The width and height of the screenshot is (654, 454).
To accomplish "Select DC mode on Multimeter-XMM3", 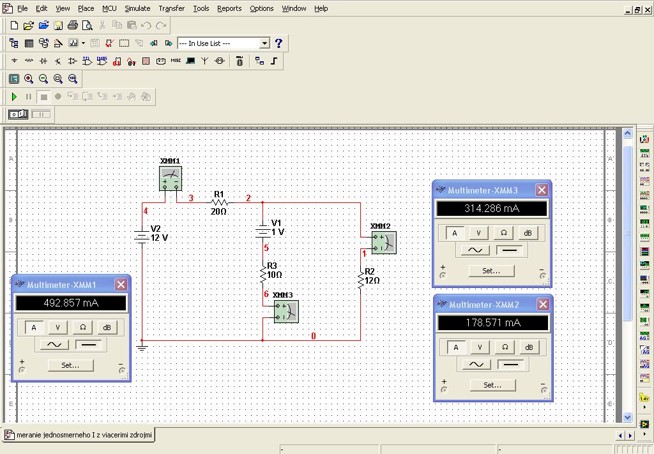I will coord(510,250).
